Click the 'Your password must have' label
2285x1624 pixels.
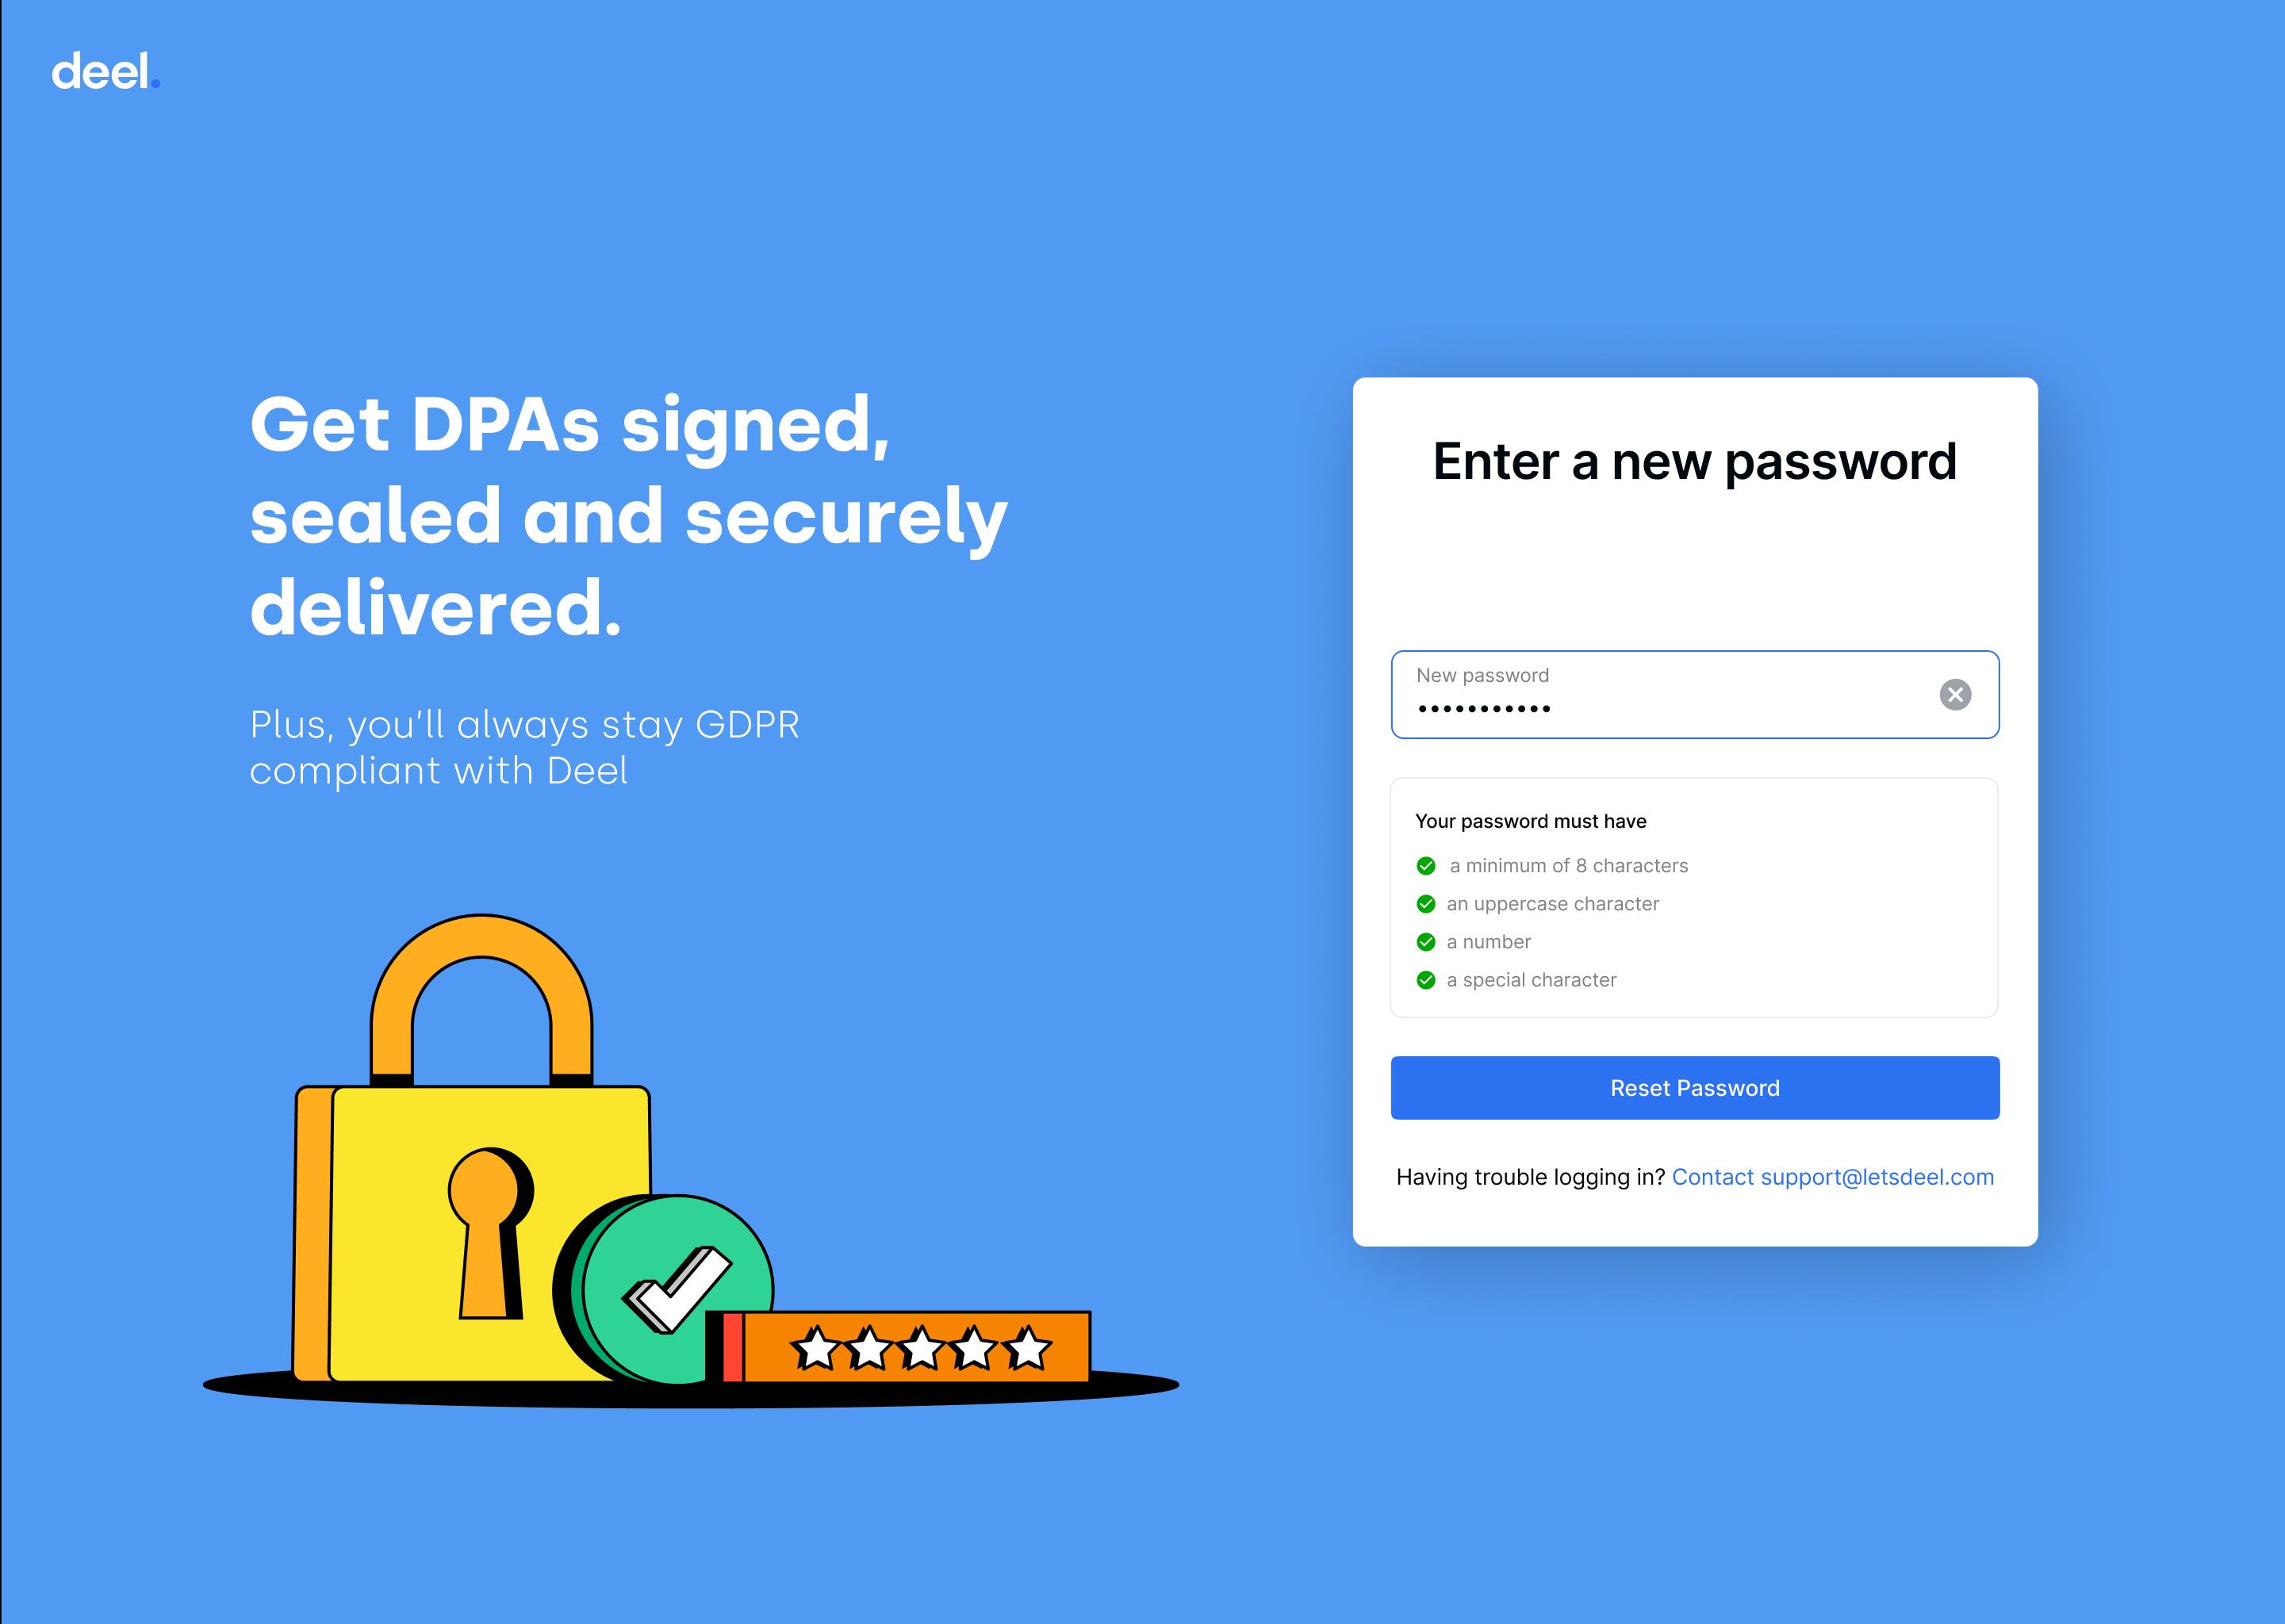coord(1531,821)
